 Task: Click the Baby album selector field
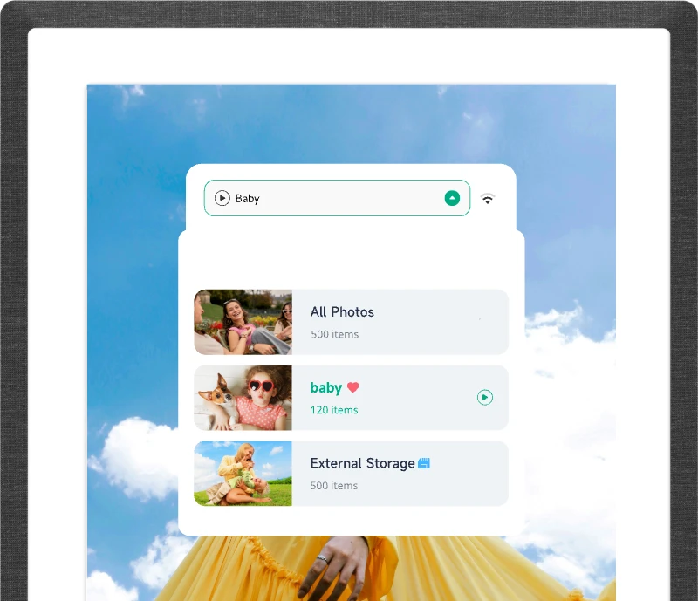[337, 198]
